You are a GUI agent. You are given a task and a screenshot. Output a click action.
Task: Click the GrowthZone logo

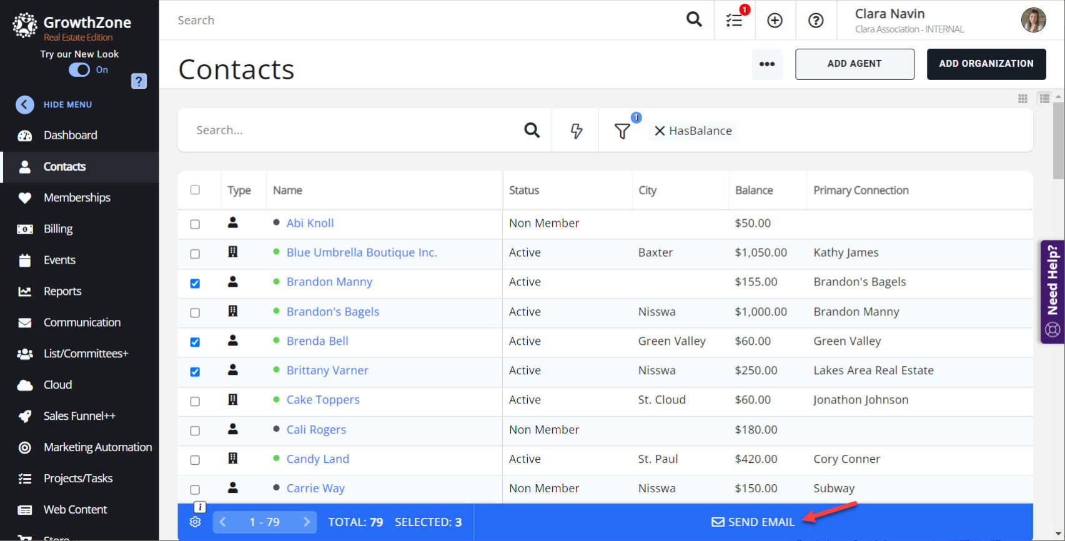(x=71, y=26)
